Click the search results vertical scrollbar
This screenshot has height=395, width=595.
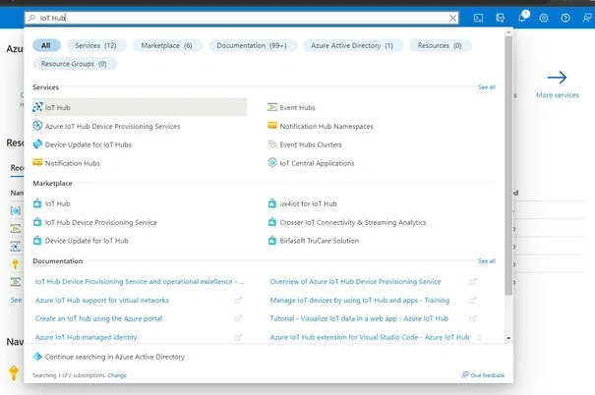508,165
